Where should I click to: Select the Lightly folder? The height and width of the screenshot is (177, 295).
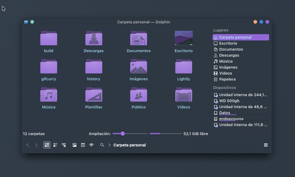pos(184,66)
